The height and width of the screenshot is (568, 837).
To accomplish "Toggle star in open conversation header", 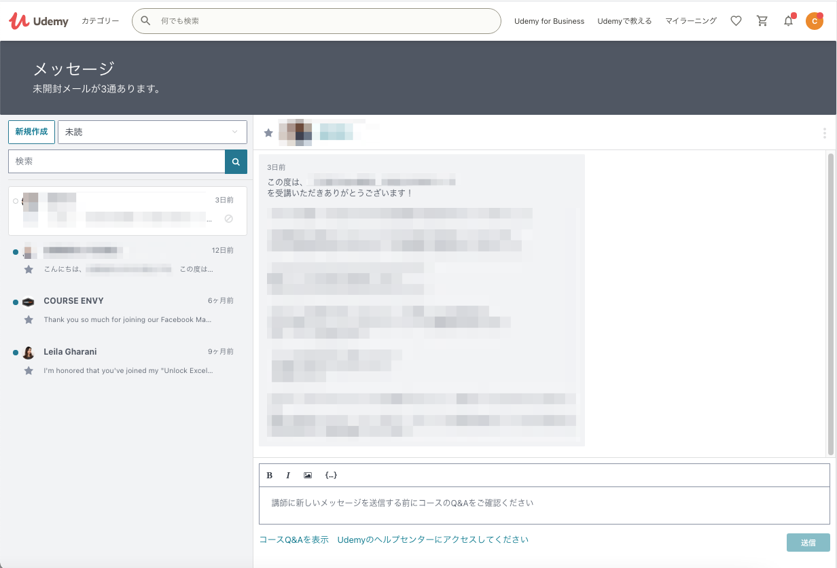I will [268, 132].
